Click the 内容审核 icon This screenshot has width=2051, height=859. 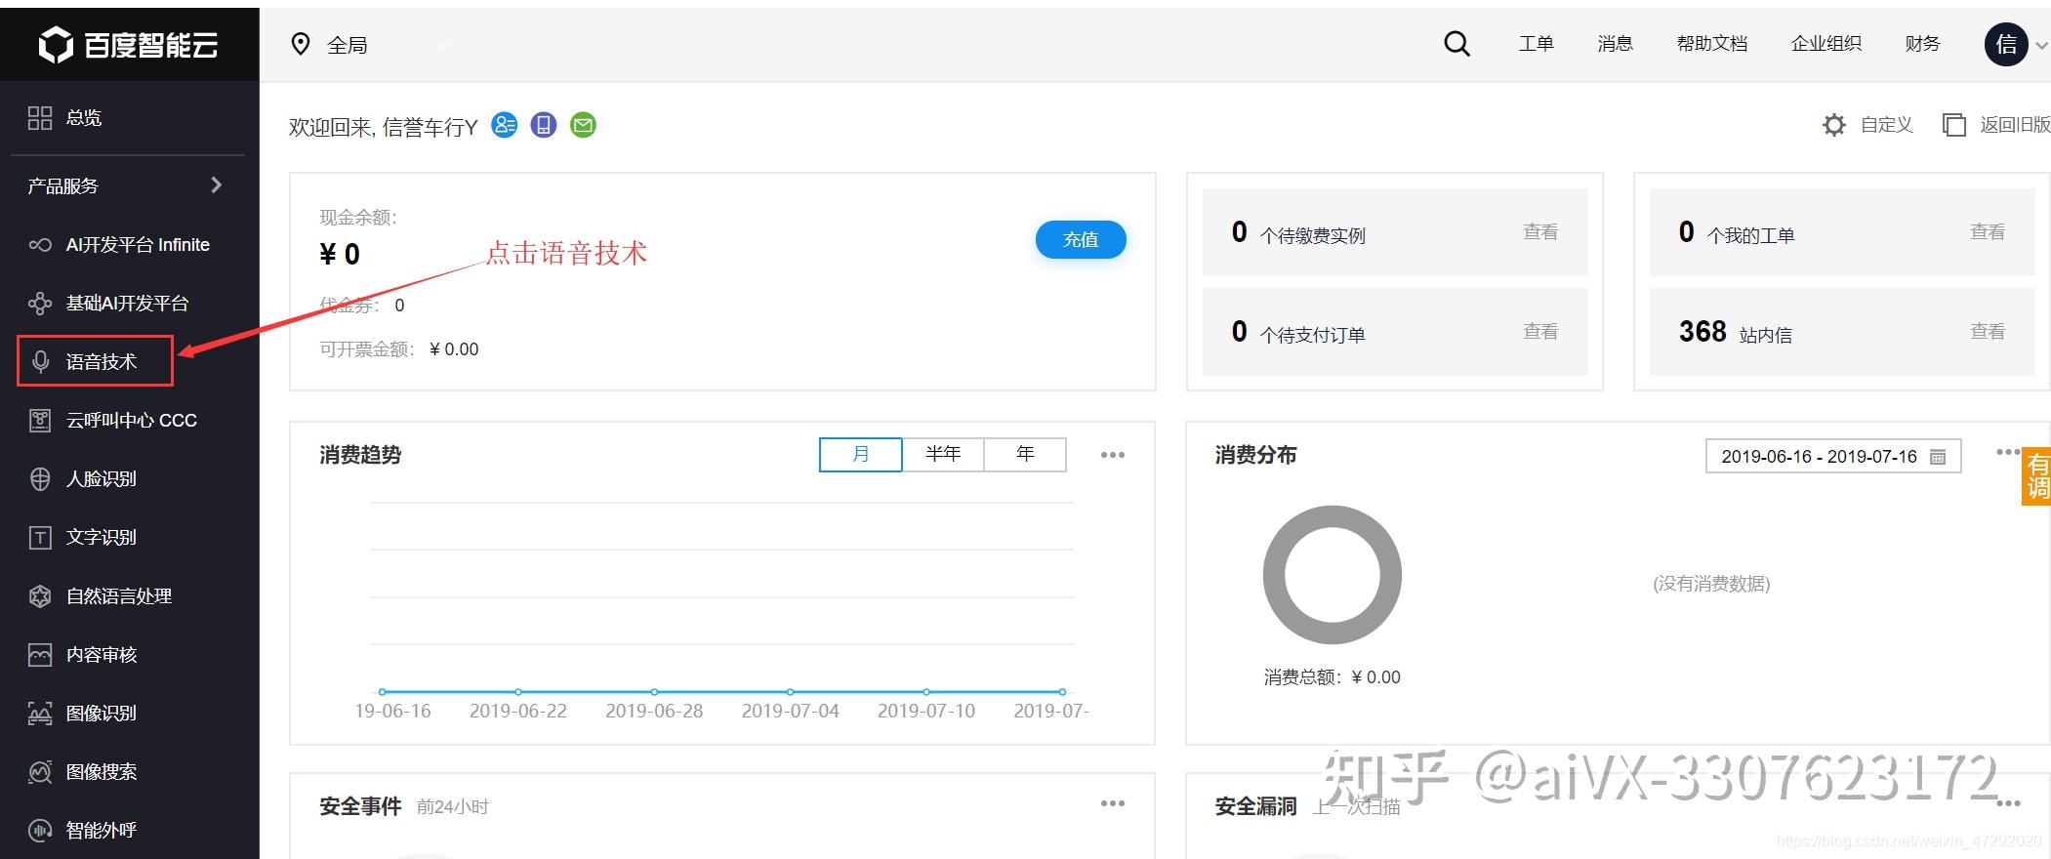[x=40, y=655]
